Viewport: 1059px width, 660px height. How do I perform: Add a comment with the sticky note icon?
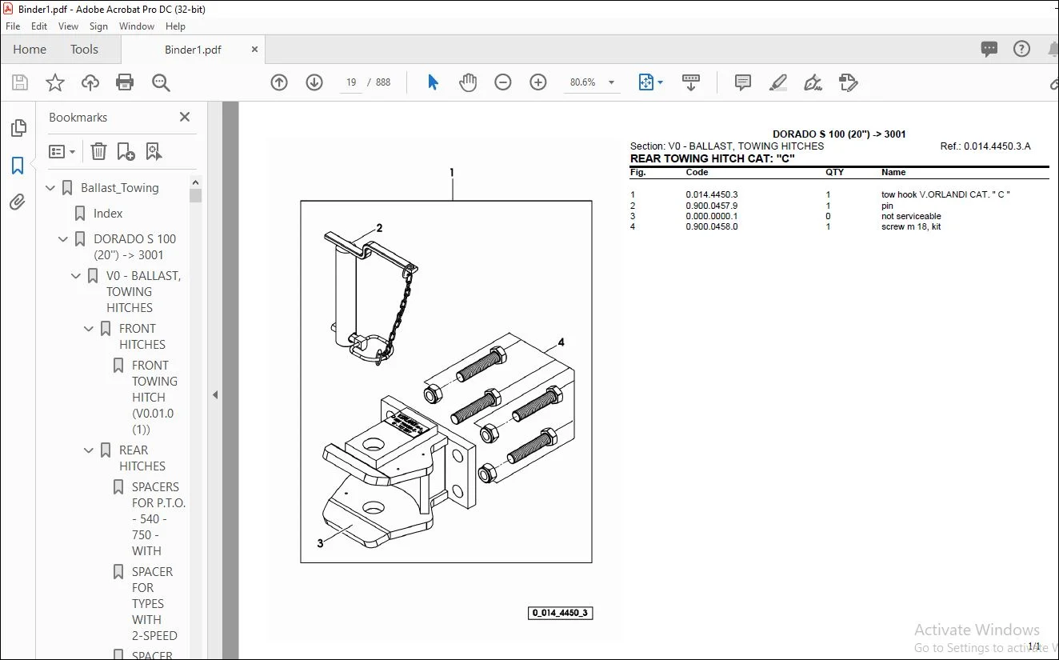click(743, 82)
